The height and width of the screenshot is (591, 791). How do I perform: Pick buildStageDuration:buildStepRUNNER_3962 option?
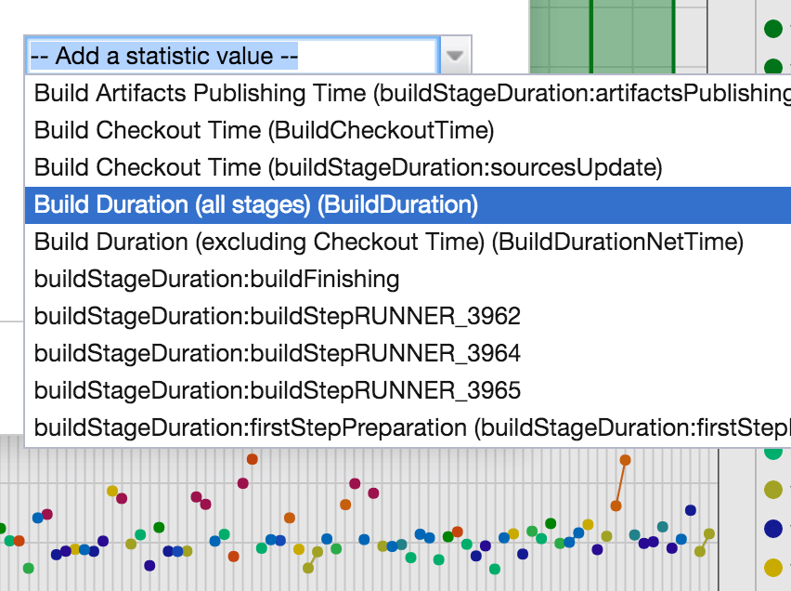[278, 316]
